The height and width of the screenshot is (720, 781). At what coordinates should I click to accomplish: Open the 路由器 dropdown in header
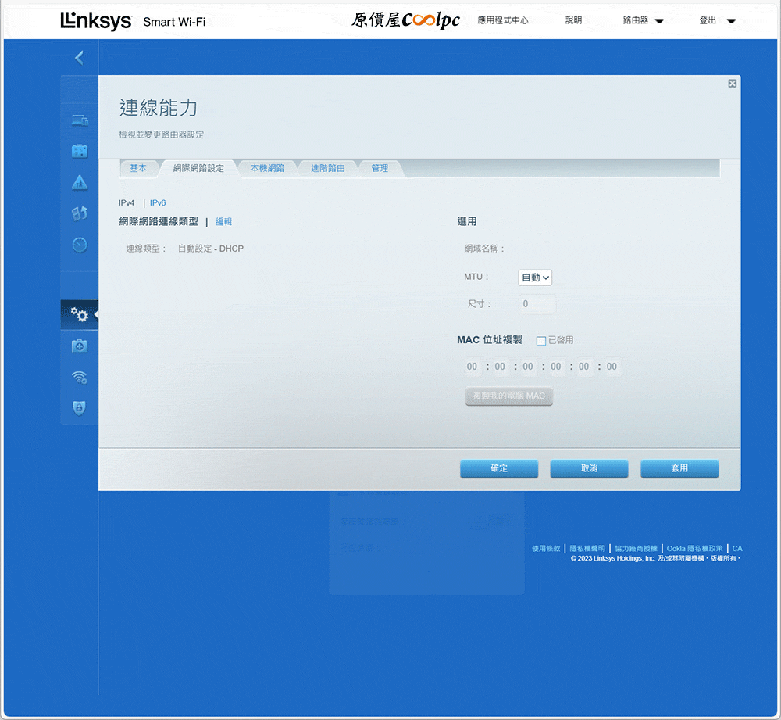point(643,21)
